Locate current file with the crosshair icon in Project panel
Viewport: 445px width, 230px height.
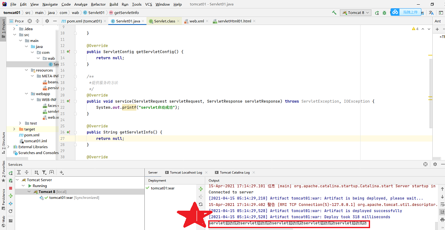click(x=30, y=21)
